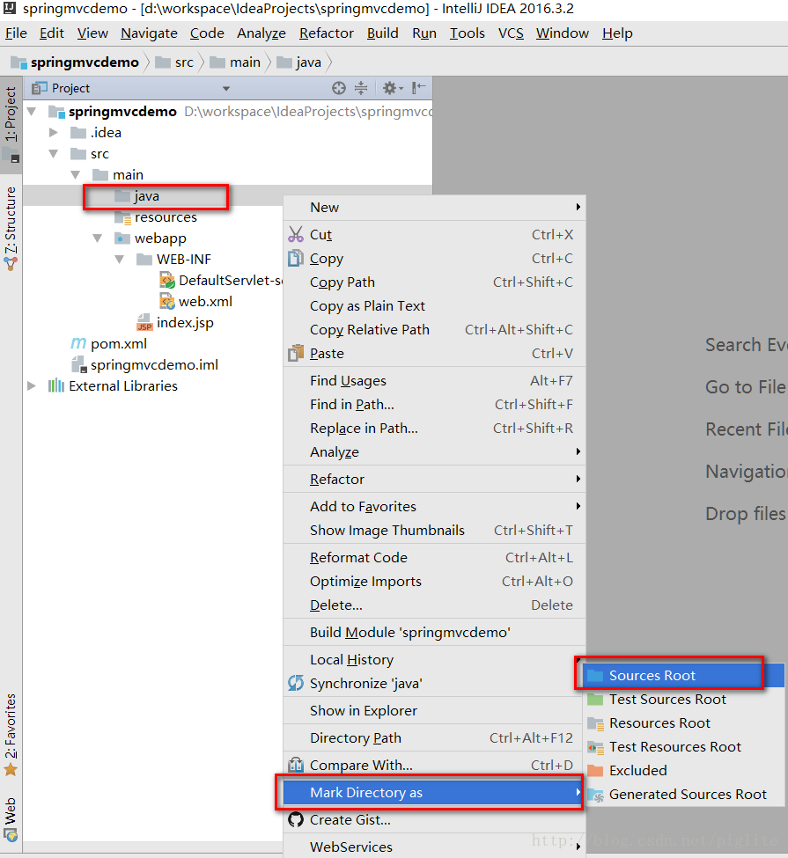Open the Build menu
Screen dimensions: 788x858
coord(382,33)
